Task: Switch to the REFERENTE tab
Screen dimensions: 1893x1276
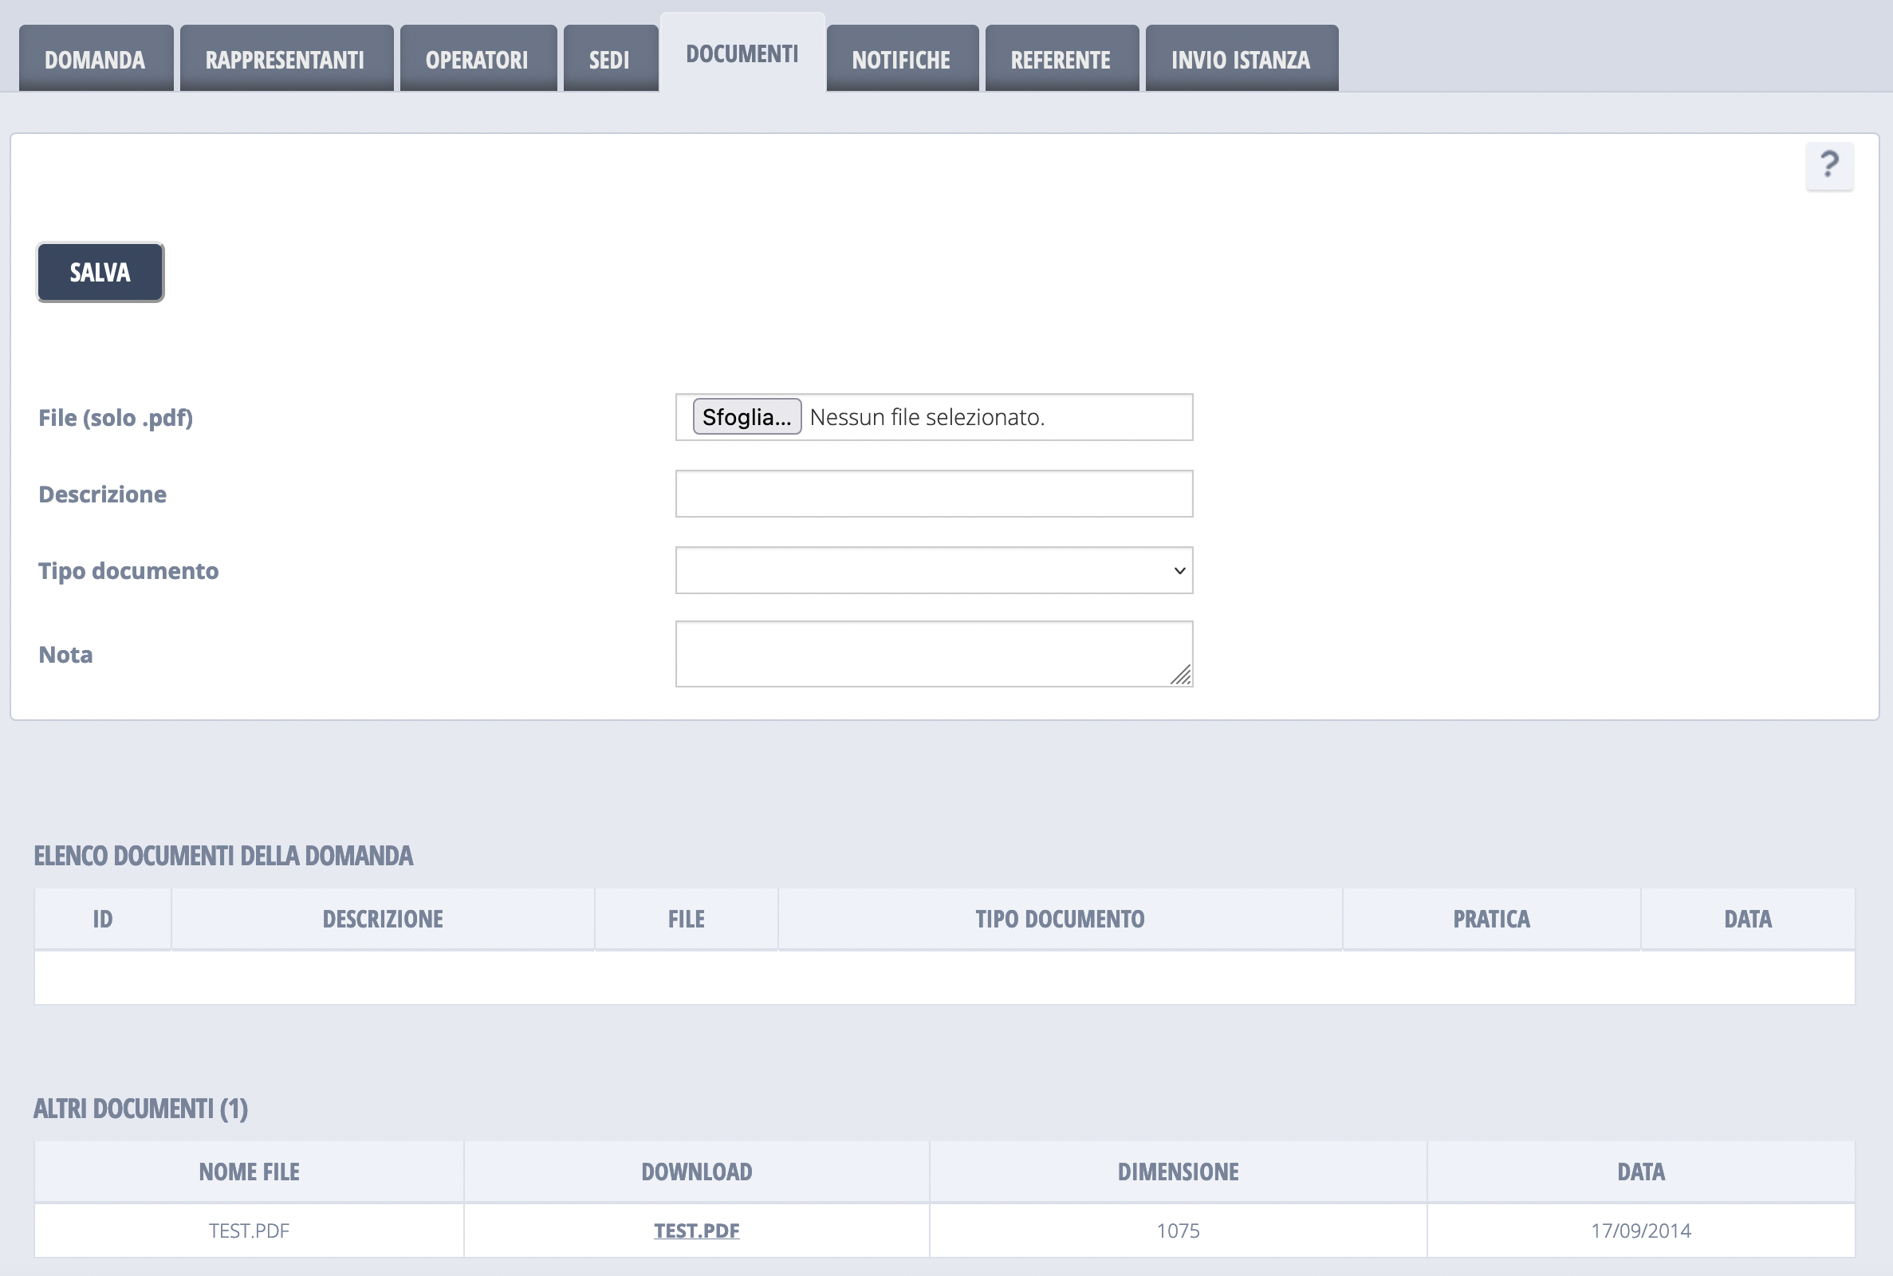Action: point(1061,59)
